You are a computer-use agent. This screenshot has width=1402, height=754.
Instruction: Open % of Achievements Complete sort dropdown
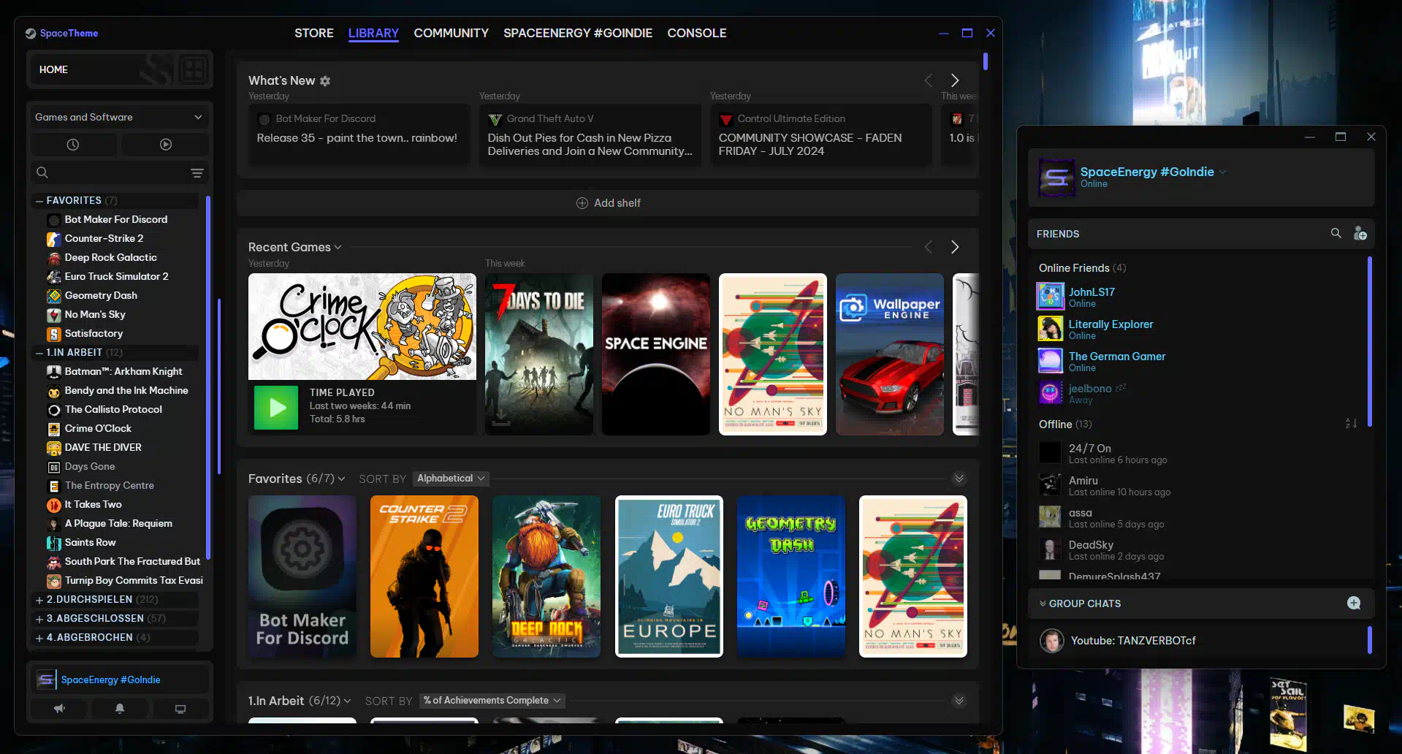(x=492, y=701)
